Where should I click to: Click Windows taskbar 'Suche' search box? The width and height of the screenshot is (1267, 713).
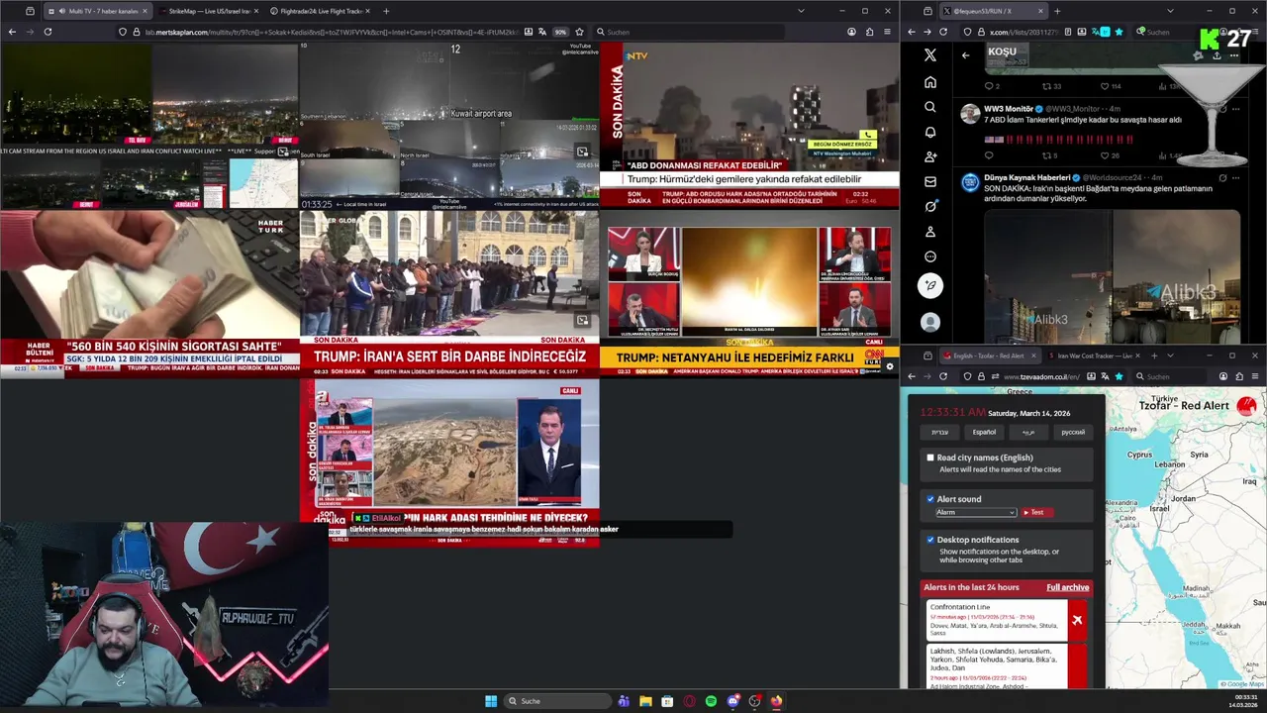[x=559, y=701]
